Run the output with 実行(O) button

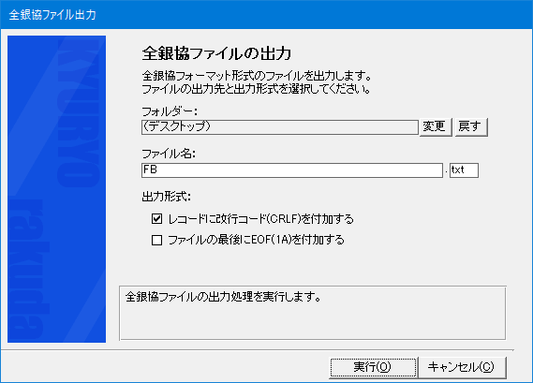click(373, 367)
